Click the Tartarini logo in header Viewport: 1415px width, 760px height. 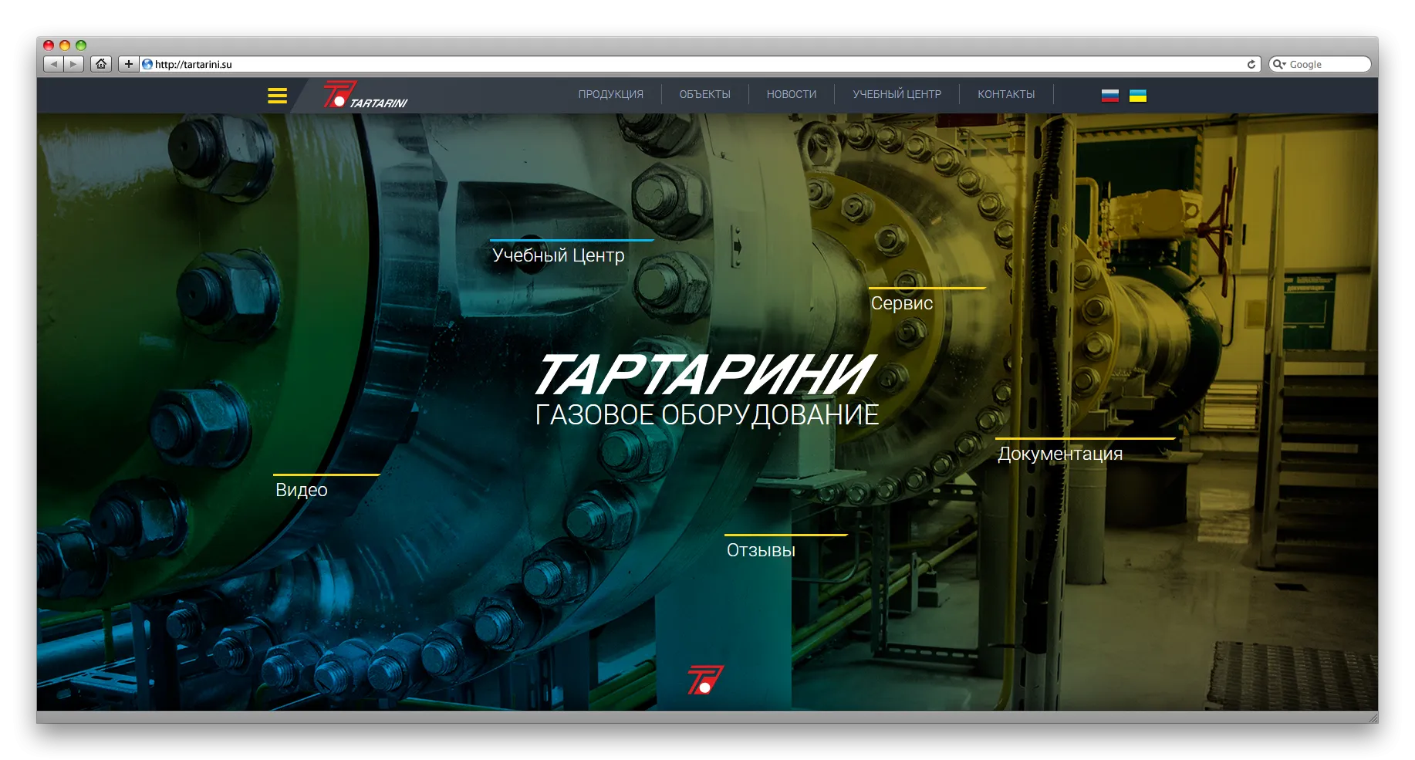pos(366,95)
